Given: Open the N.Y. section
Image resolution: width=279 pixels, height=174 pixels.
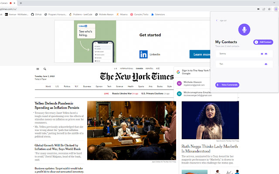Looking at the screenshot, I should click(x=77, y=87).
